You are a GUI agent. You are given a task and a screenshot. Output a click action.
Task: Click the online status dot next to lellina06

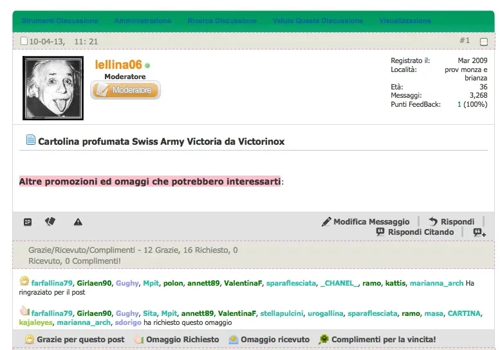point(147,66)
